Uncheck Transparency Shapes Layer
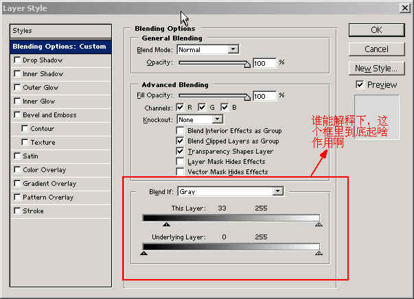 tap(180, 152)
